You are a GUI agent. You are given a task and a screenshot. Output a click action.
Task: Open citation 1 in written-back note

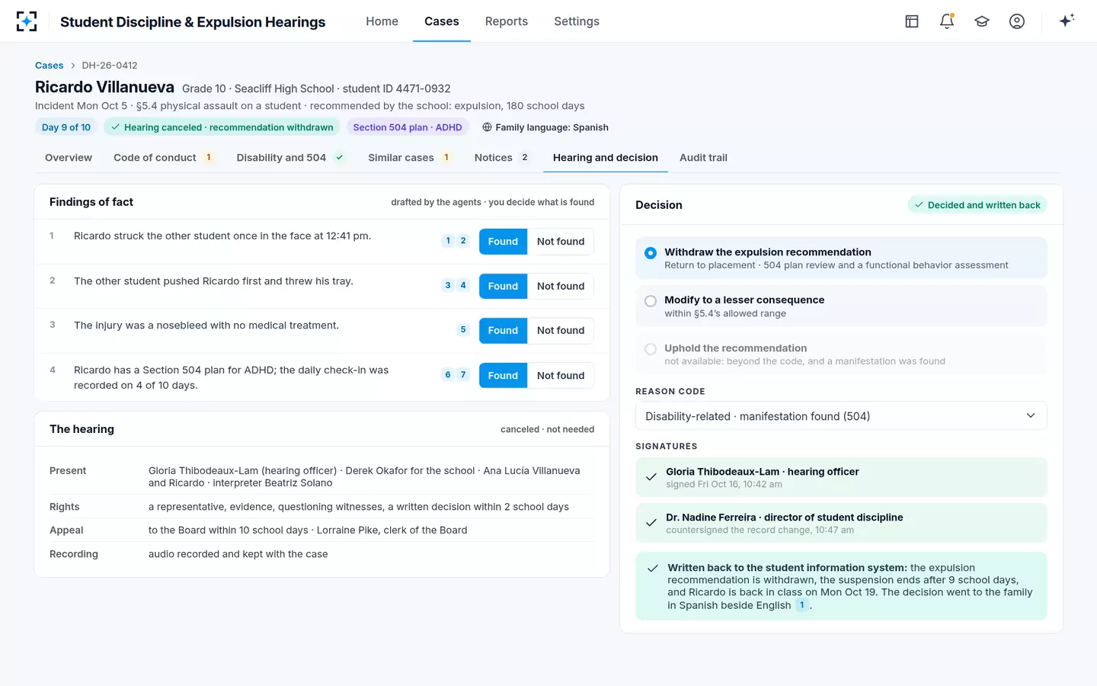[x=801, y=605]
